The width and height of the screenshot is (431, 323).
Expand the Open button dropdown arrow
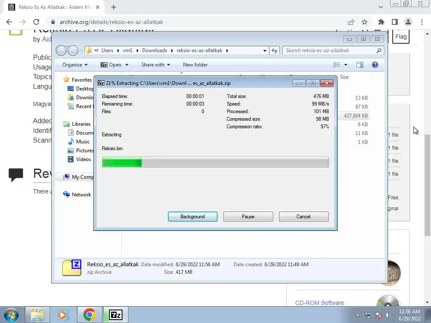tap(127, 65)
